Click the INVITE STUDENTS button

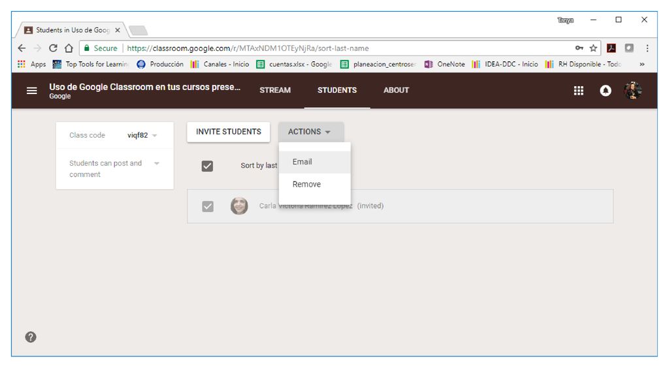click(228, 132)
